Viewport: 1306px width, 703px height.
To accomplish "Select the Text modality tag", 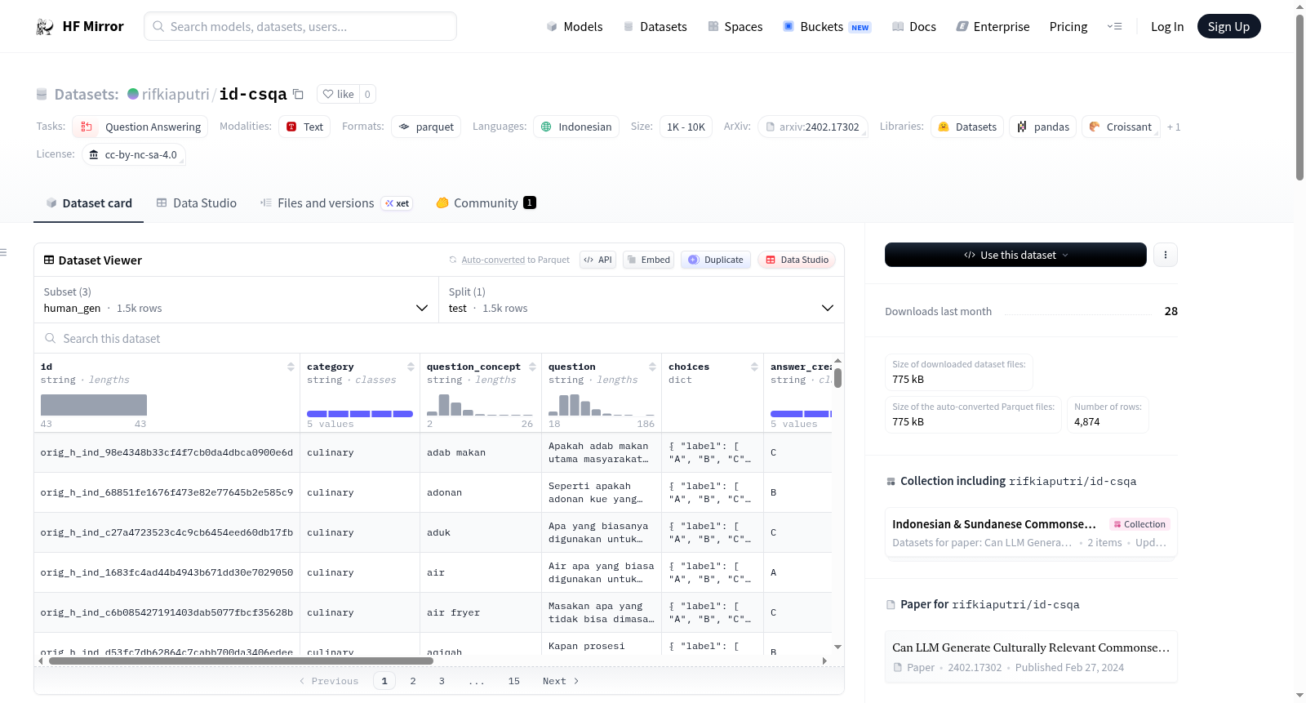I will point(304,127).
